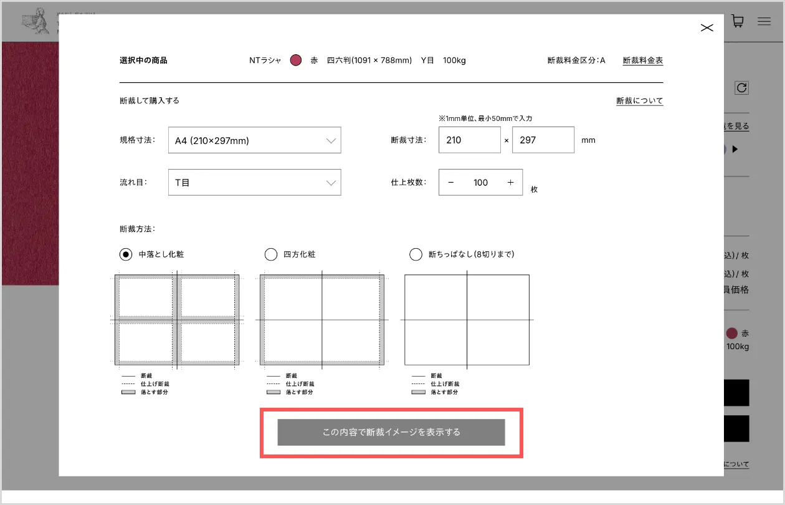Expand the 規格寸法 A4 size dropdown
The width and height of the screenshot is (785, 505).
pyautogui.click(x=254, y=140)
